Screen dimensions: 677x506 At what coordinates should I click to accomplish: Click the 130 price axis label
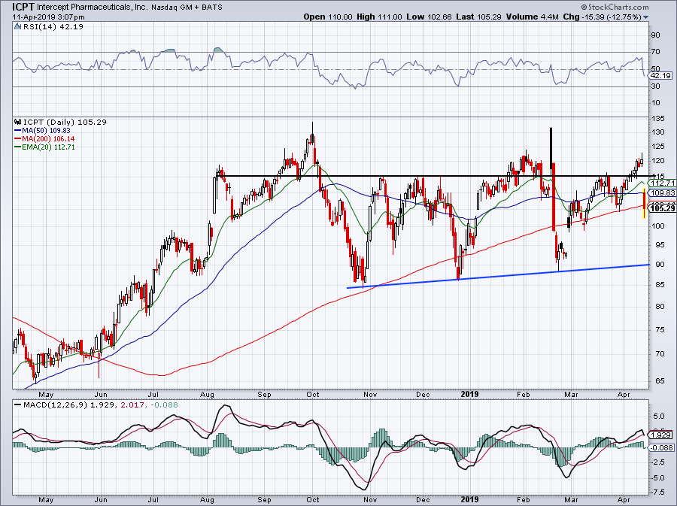[658, 132]
